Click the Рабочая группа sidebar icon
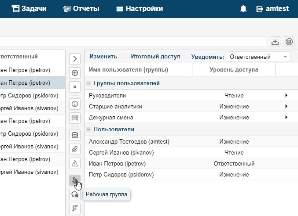298x216 pixels. tap(75, 180)
